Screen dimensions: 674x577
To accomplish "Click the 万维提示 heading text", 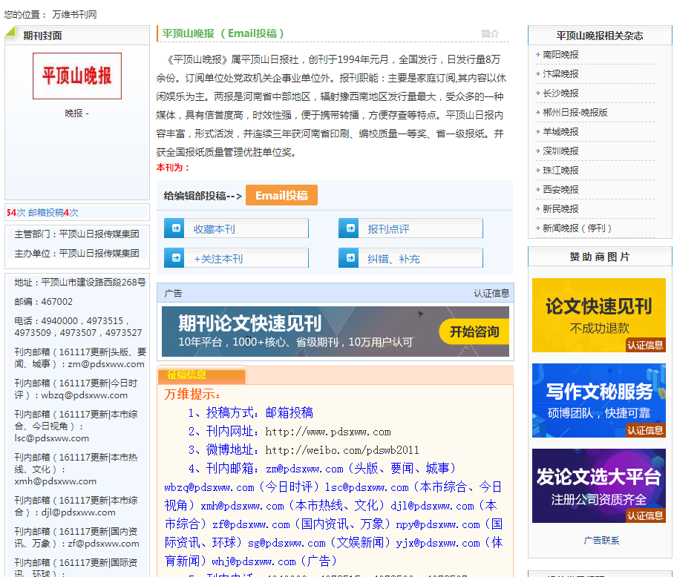I will point(192,394).
